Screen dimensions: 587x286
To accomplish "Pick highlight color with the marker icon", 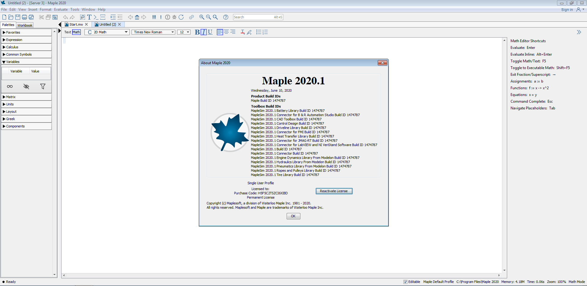I will point(249,32).
